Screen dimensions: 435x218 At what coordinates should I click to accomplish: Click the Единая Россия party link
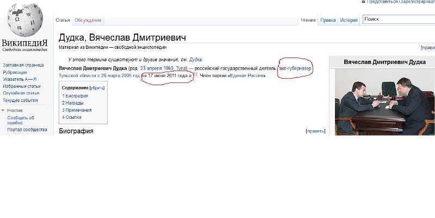(247, 76)
